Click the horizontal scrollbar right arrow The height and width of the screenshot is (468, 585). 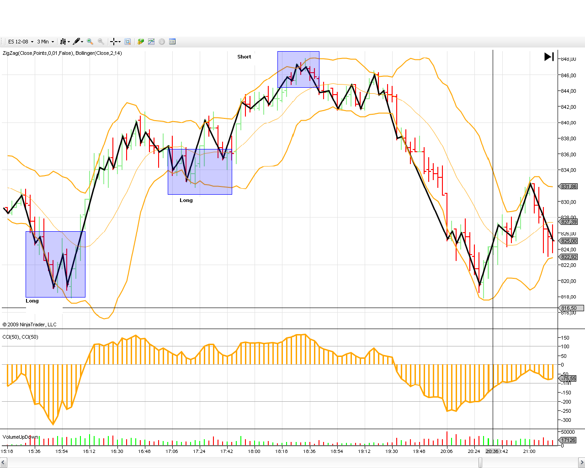click(581, 463)
